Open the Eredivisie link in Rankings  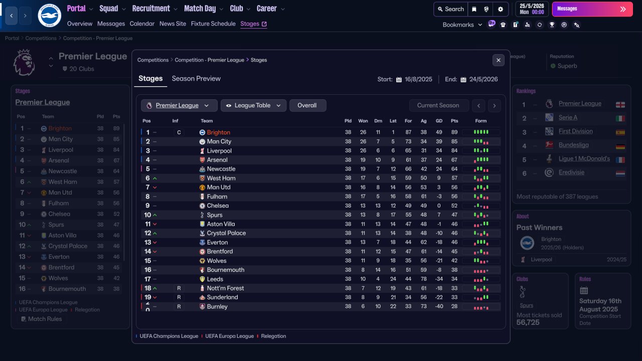point(571,172)
